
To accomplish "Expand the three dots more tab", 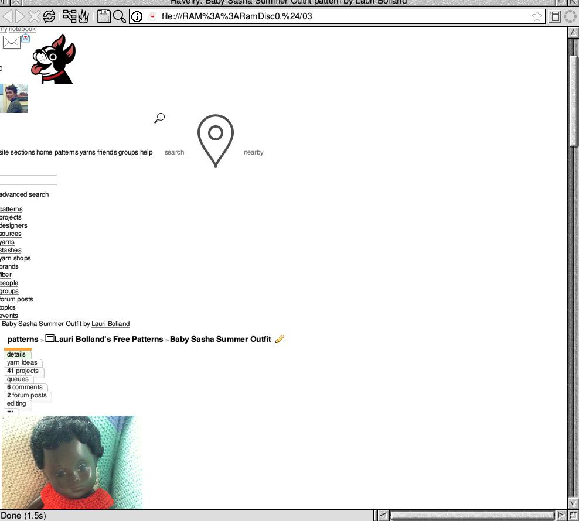I will pyautogui.click(x=11, y=412).
